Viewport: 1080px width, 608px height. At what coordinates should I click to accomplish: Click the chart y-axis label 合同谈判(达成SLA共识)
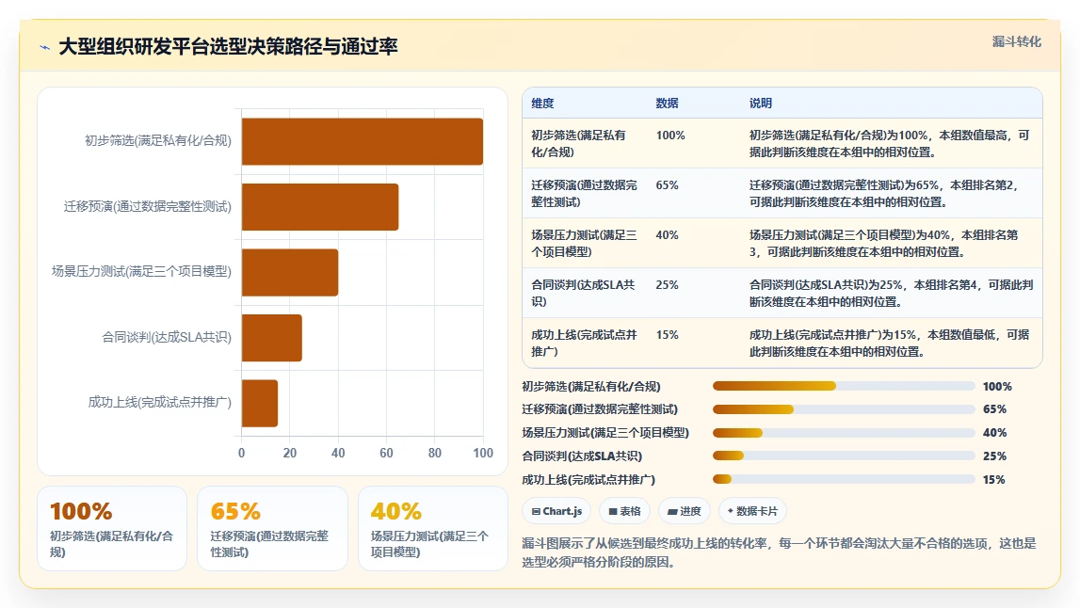point(167,337)
